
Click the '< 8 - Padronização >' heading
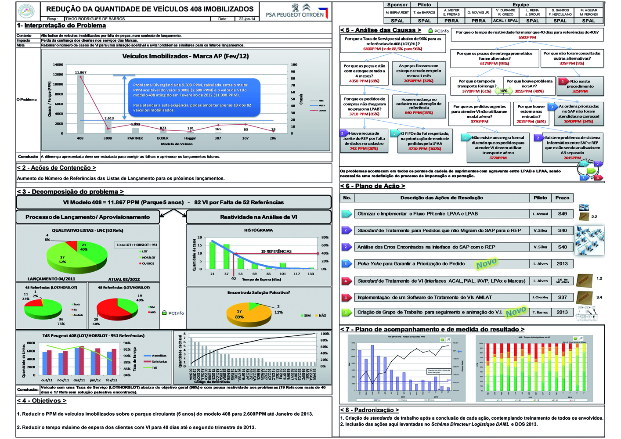point(369,410)
